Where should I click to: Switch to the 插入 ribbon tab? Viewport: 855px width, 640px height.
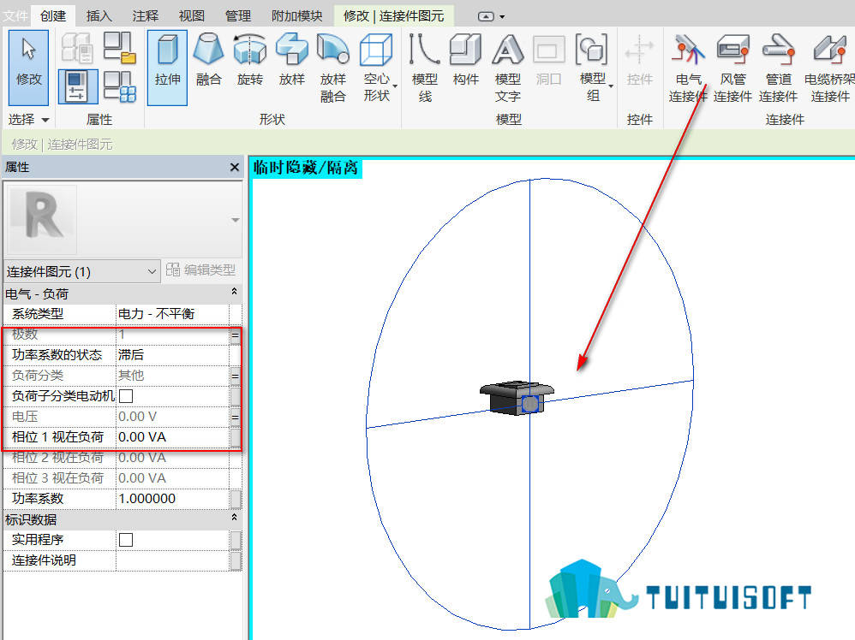99,15
